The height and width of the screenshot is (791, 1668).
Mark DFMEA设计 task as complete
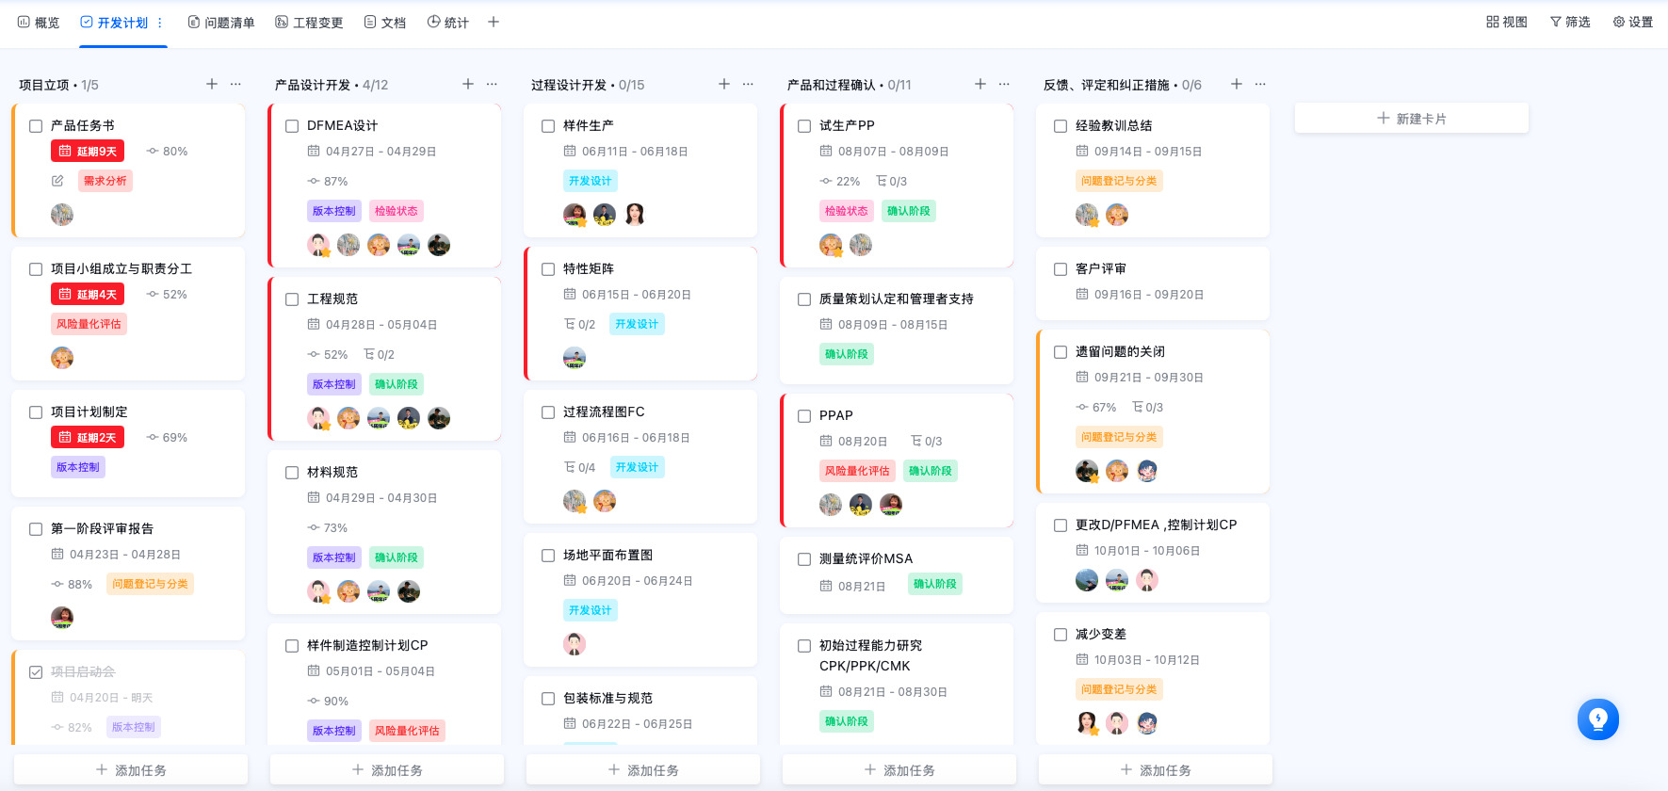pyautogui.click(x=292, y=126)
